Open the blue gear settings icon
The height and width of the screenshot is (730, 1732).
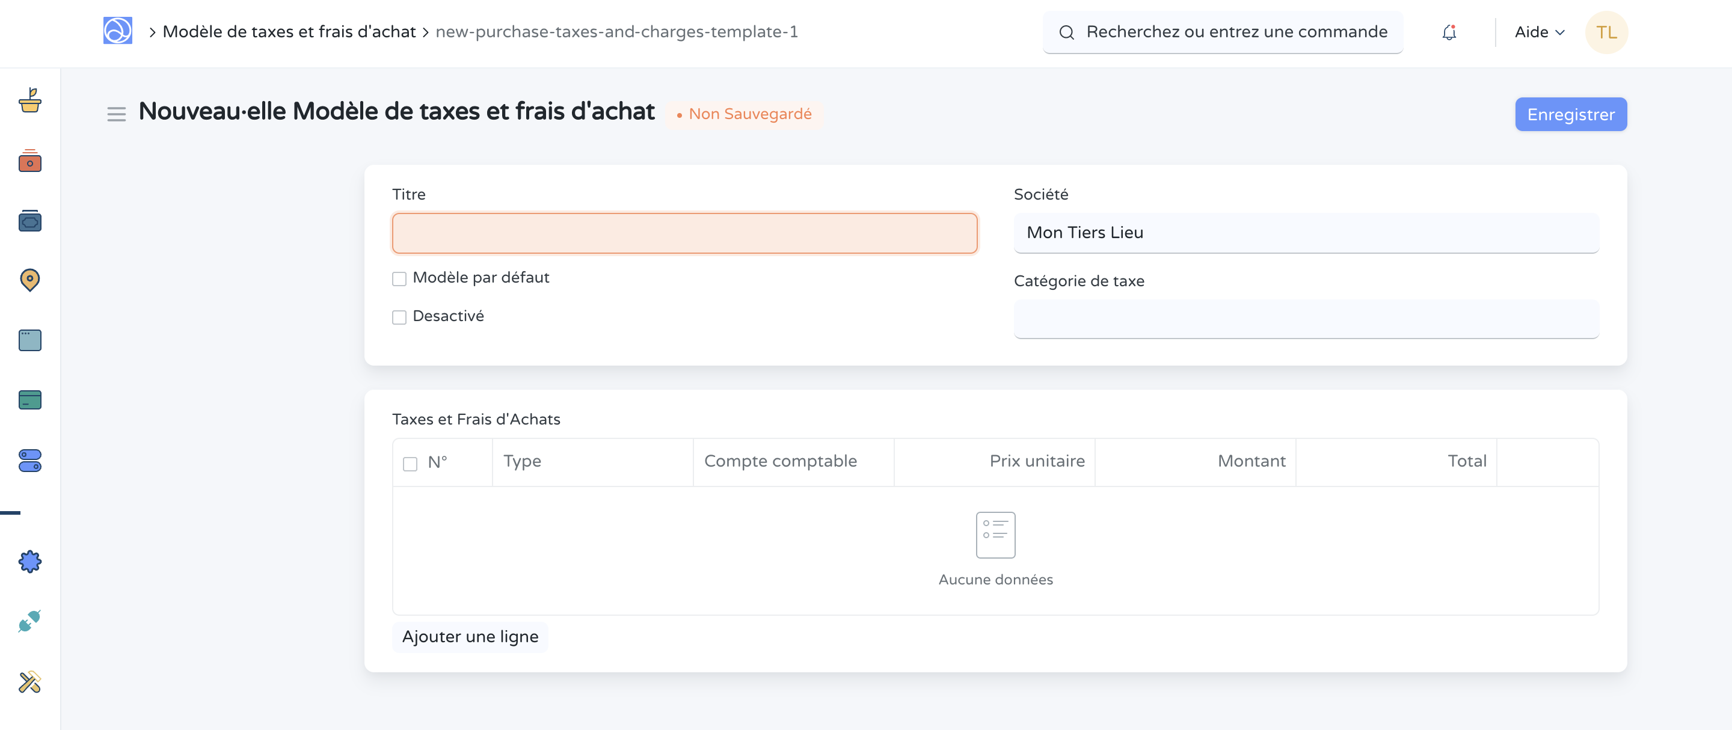tap(29, 561)
